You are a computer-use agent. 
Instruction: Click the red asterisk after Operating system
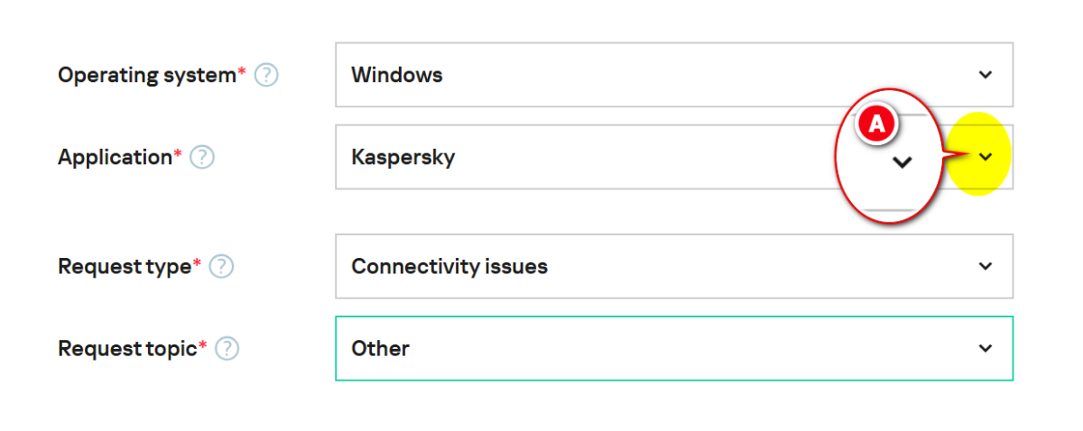coord(242,71)
